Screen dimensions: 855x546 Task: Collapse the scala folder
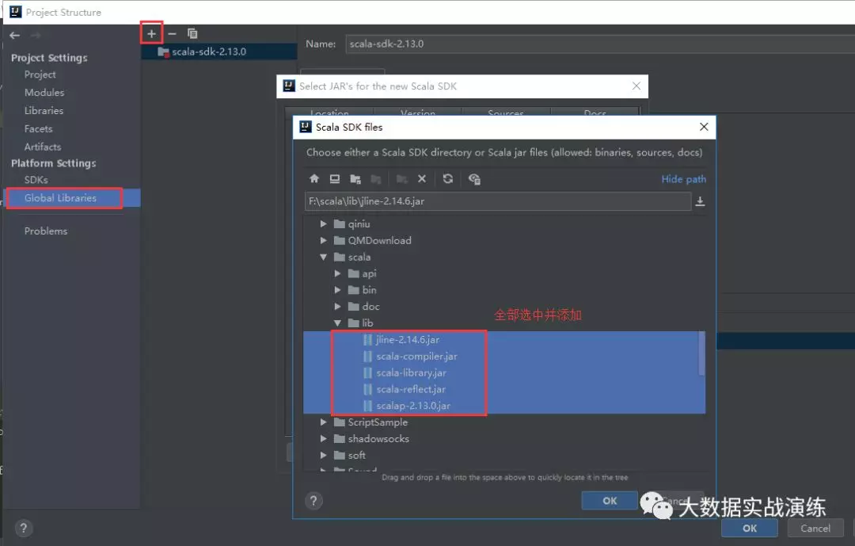(323, 257)
